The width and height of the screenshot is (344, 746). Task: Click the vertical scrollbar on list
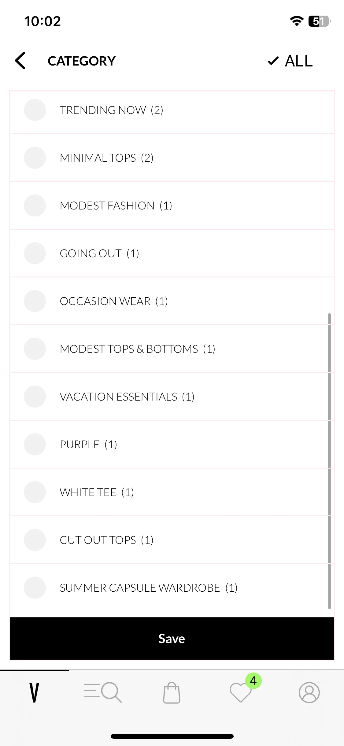tap(329, 461)
